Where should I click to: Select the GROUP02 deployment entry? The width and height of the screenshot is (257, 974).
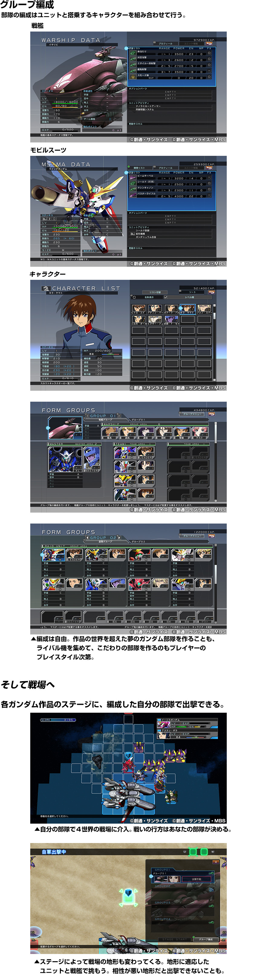[x=183, y=892]
